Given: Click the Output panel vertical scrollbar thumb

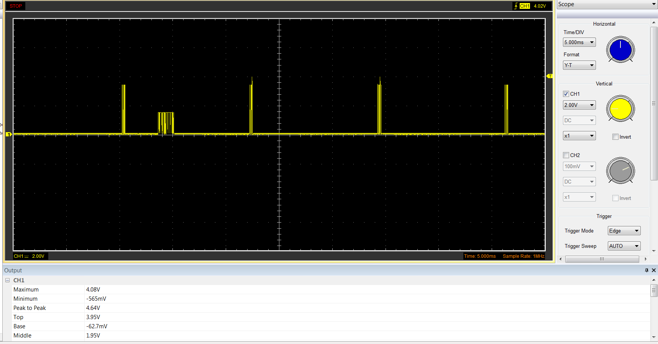Looking at the screenshot, I should 654,290.
